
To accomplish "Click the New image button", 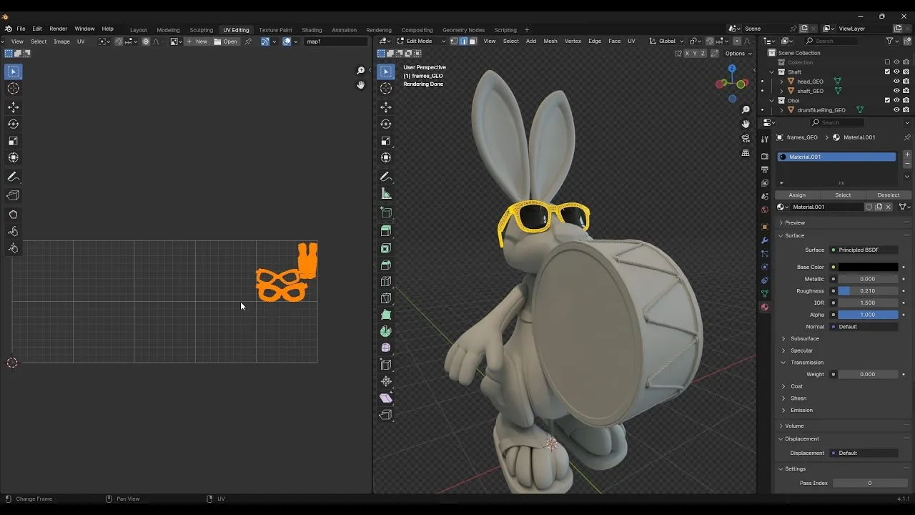I will pyautogui.click(x=197, y=41).
